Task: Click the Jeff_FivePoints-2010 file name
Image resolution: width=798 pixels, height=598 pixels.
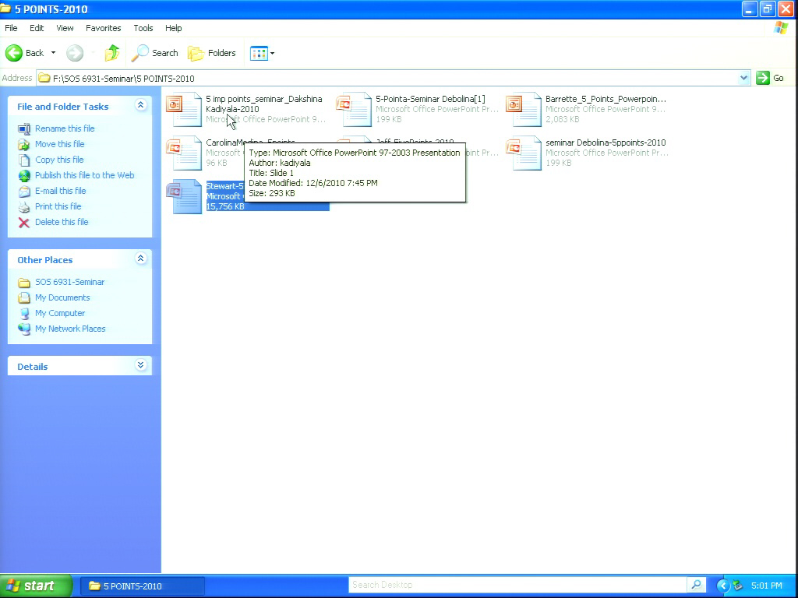Action: (x=415, y=142)
